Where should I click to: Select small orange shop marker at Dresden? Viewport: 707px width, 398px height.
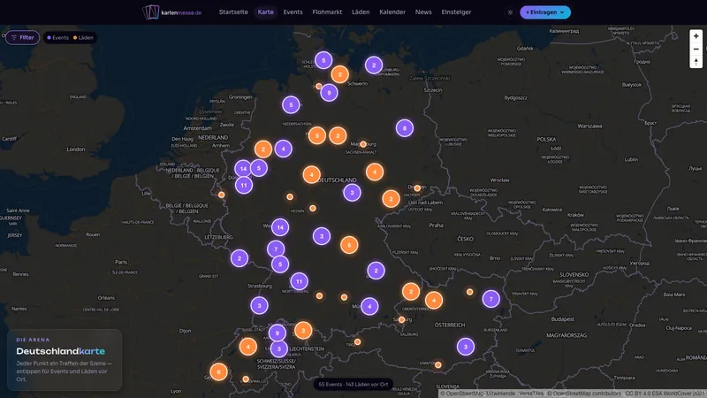click(x=417, y=188)
